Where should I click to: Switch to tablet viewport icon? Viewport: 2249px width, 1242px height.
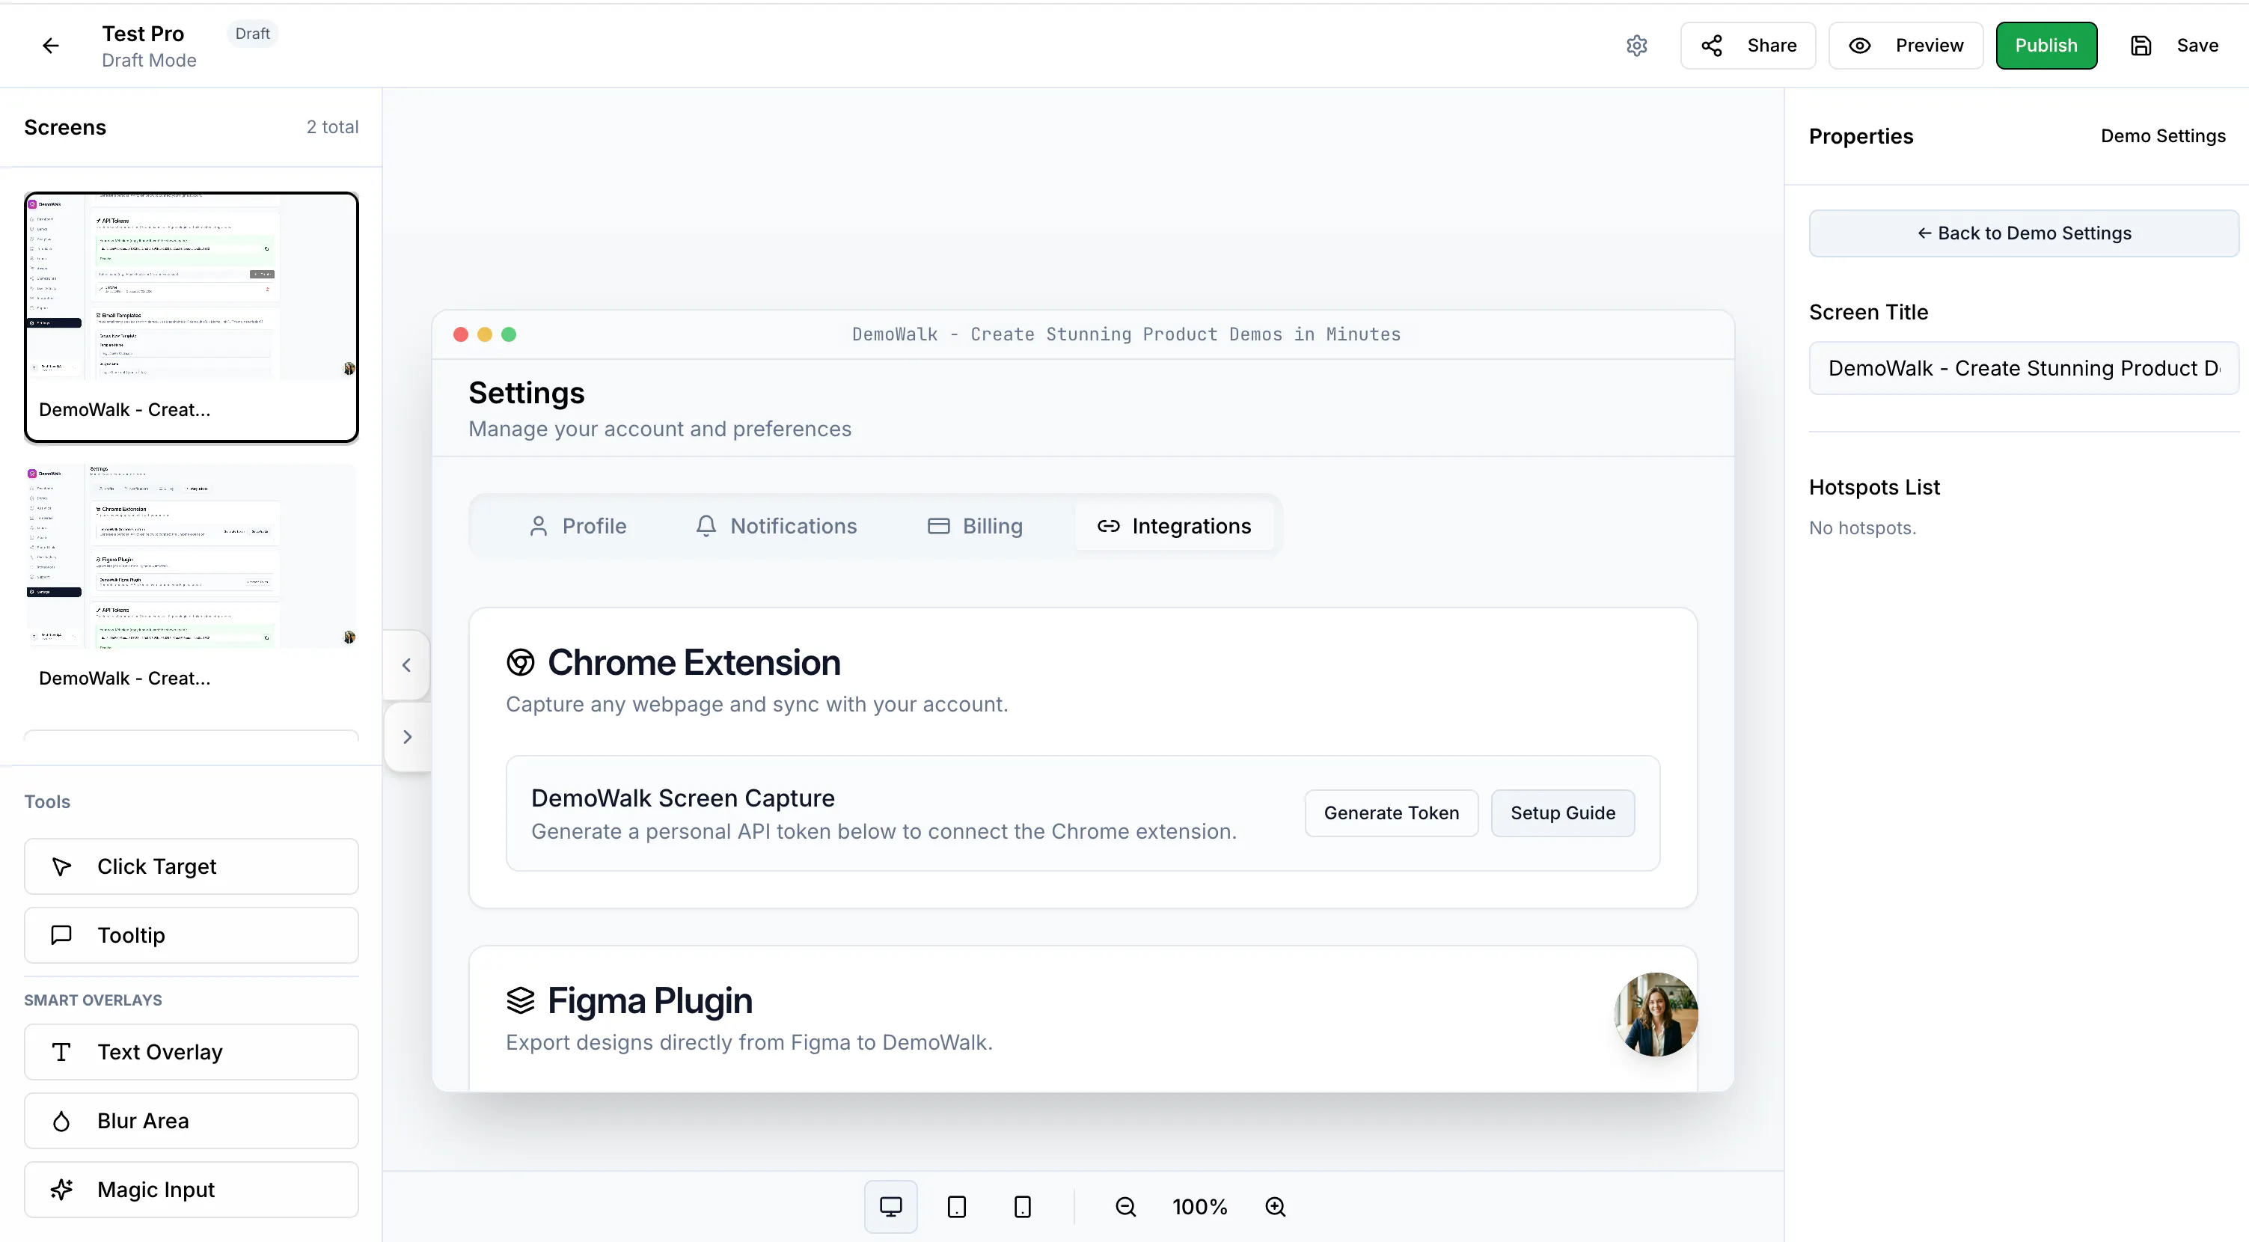[x=957, y=1206]
